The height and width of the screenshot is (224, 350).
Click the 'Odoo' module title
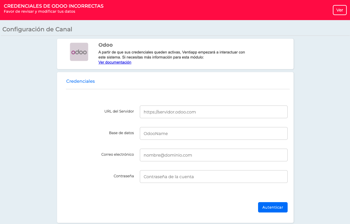[x=106, y=45]
